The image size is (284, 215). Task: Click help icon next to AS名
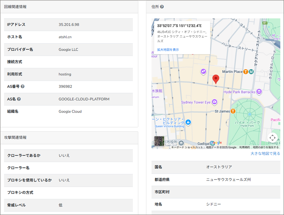19,99
